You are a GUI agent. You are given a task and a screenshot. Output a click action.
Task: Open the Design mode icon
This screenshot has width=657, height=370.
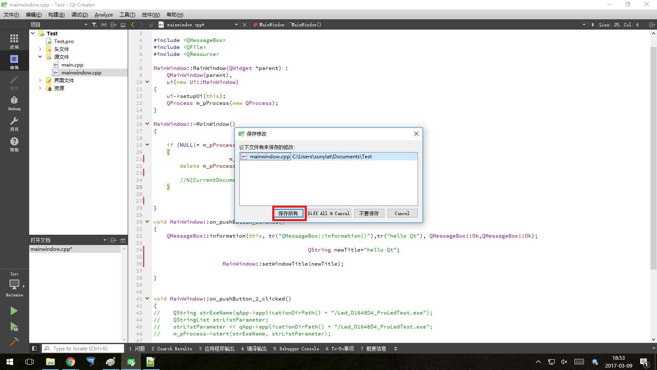[14, 82]
